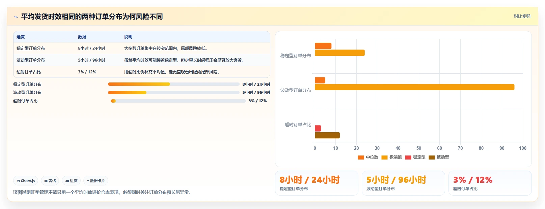
Task: Click table cell 5小时 / 96小时
Action: click(x=91, y=60)
